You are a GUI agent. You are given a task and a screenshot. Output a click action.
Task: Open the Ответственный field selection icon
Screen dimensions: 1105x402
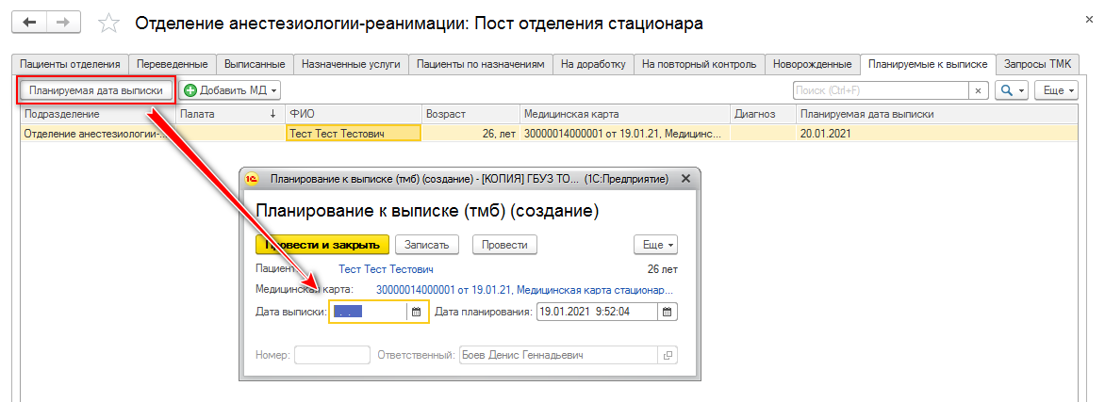pyautogui.click(x=668, y=355)
